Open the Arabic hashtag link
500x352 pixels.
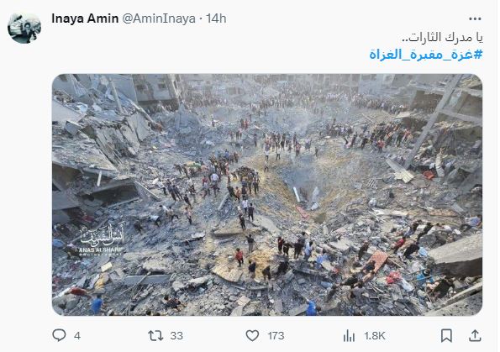(426, 55)
